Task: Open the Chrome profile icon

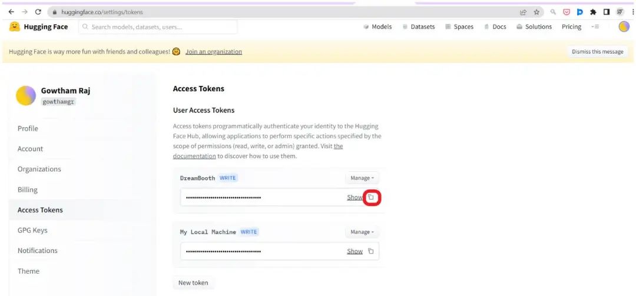Action: tap(620, 12)
